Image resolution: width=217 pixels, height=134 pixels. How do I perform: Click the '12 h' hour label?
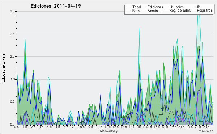116,127
